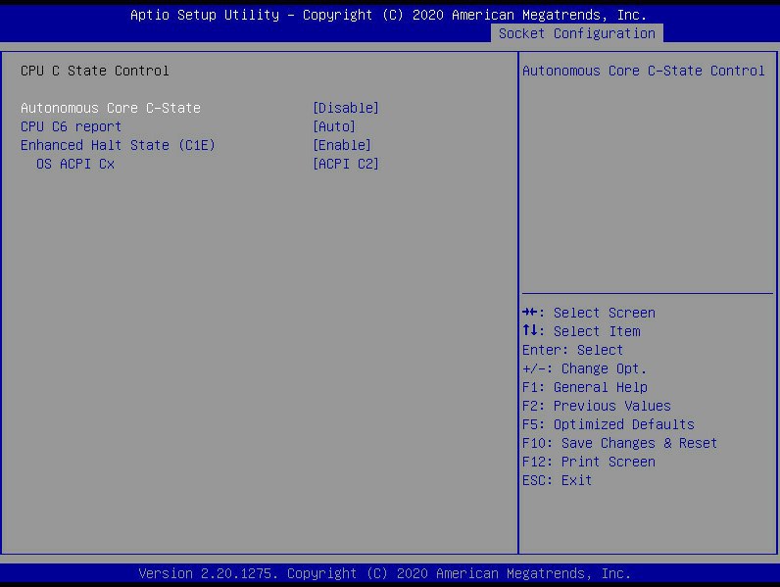Click the CPU C State Control heading
The height and width of the screenshot is (587, 780).
click(94, 71)
